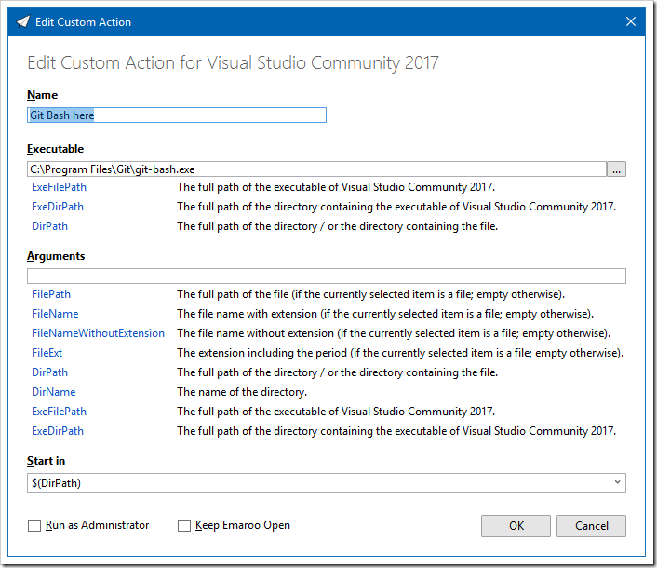This screenshot has width=657, height=568.
Task: Browse for executable with ellipsis button
Action: (x=616, y=169)
